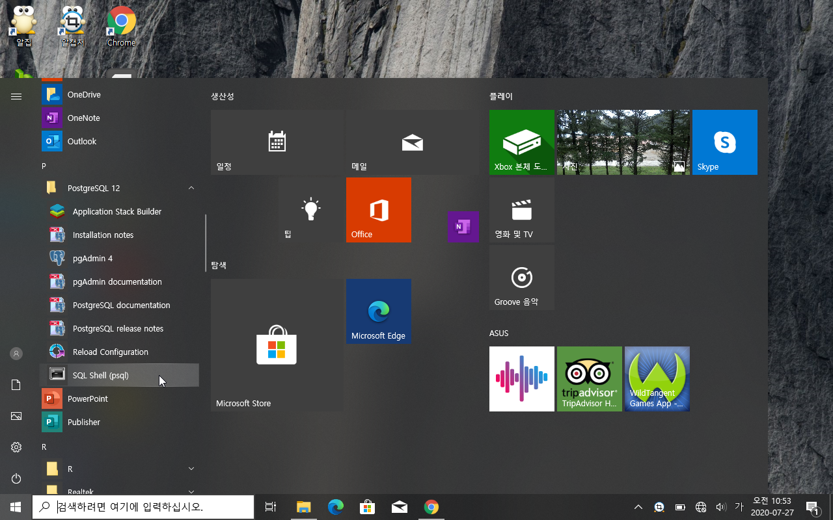
Task: Open PostgreSQL Installation notes
Action: tap(119, 235)
